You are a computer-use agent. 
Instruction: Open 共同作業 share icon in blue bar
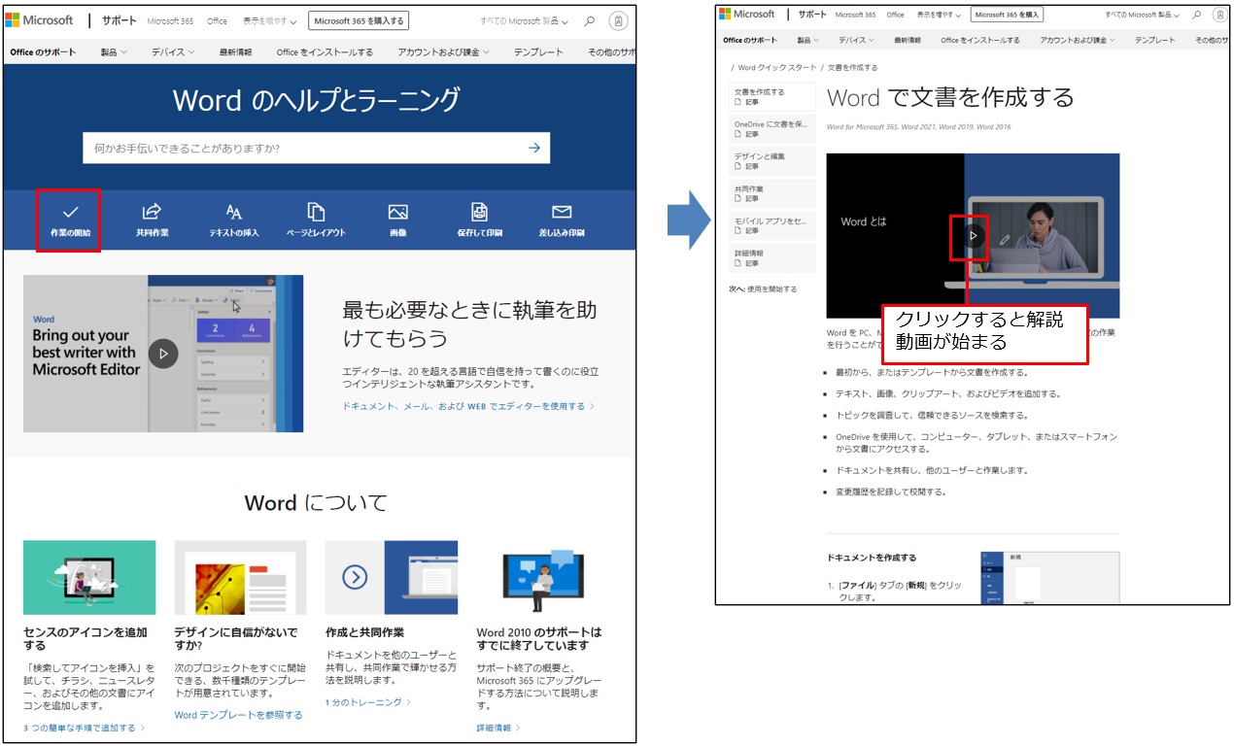click(x=152, y=211)
